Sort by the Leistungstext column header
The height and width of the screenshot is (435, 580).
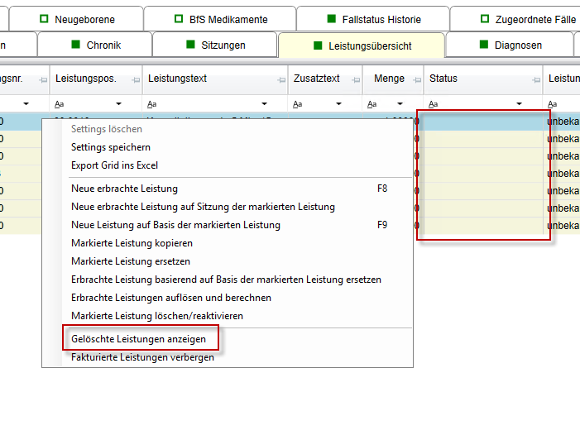(x=177, y=79)
